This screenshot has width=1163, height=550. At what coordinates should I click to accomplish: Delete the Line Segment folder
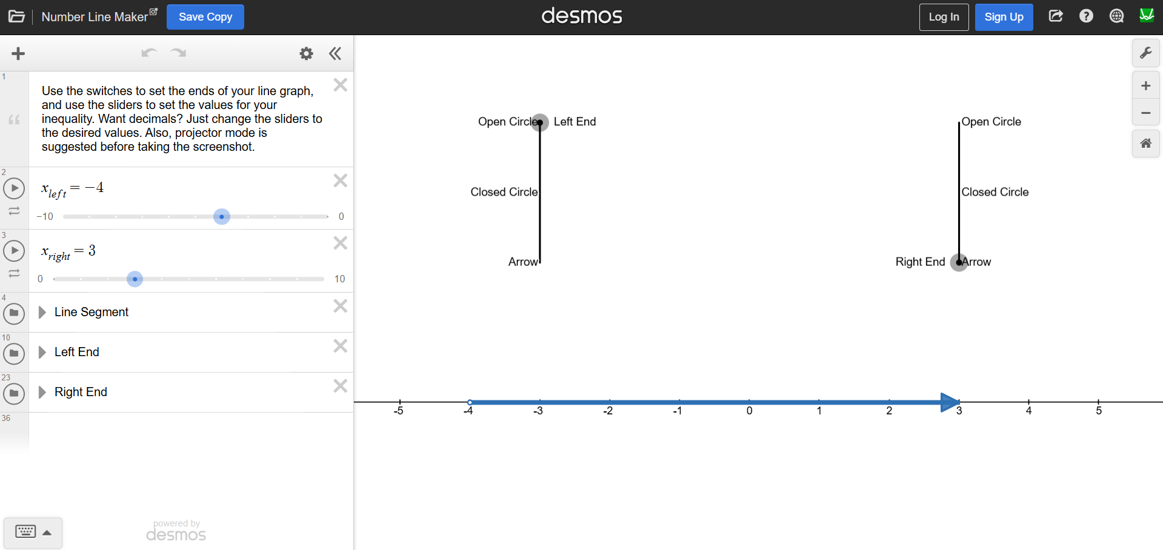pyautogui.click(x=341, y=306)
